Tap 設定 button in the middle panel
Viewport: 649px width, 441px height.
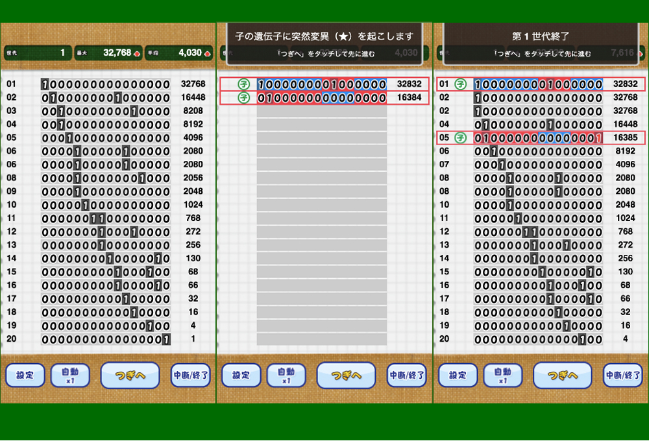click(241, 375)
